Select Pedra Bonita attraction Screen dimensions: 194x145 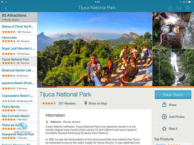coord(18,108)
